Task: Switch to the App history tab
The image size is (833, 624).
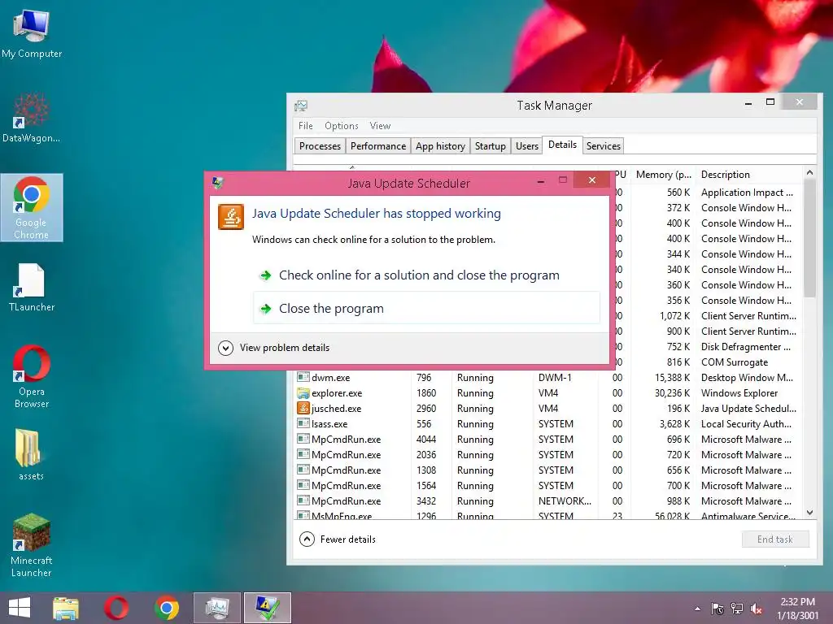Action: coord(440,146)
